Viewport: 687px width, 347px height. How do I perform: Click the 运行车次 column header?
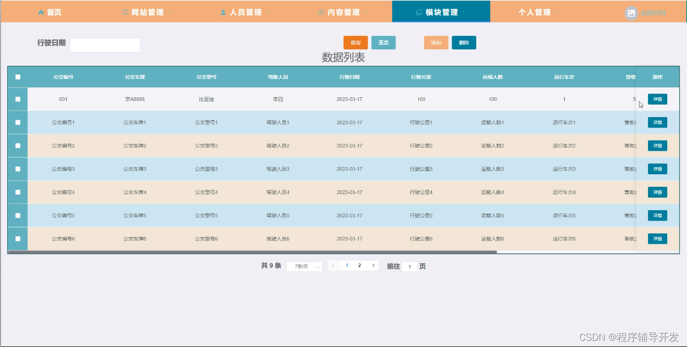(x=564, y=77)
